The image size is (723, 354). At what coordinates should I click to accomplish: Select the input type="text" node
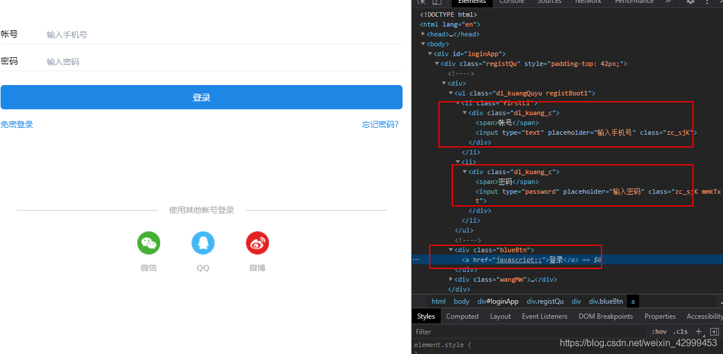coord(586,132)
